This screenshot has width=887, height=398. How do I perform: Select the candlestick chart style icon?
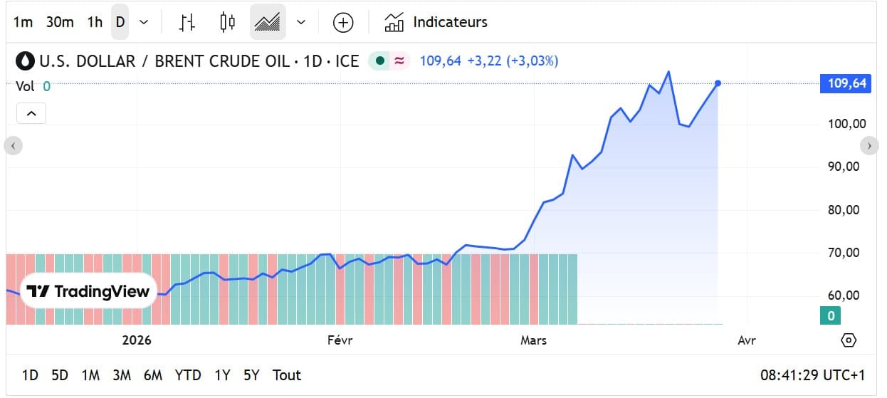tap(227, 22)
